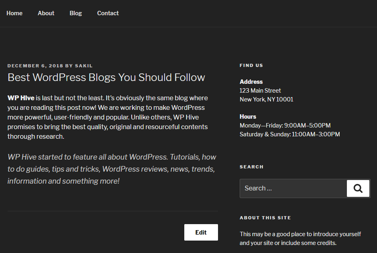Click the search magnifier icon button
Image resolution: width=377 pixels, height=253 pixels.
click(358, 188)
